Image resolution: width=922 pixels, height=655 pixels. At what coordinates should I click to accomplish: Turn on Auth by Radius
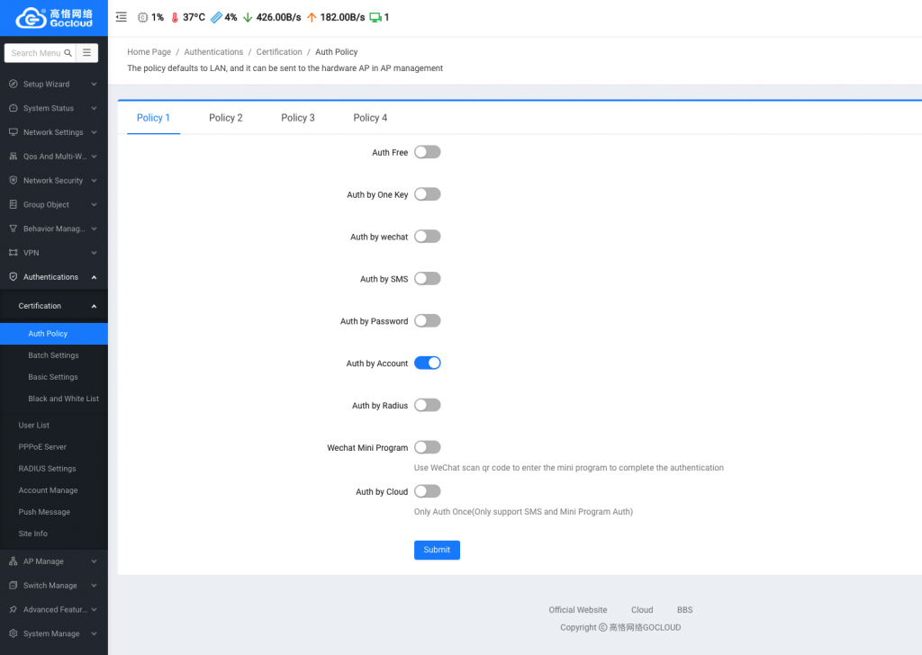pyautogui.click(x=427, y=406)
